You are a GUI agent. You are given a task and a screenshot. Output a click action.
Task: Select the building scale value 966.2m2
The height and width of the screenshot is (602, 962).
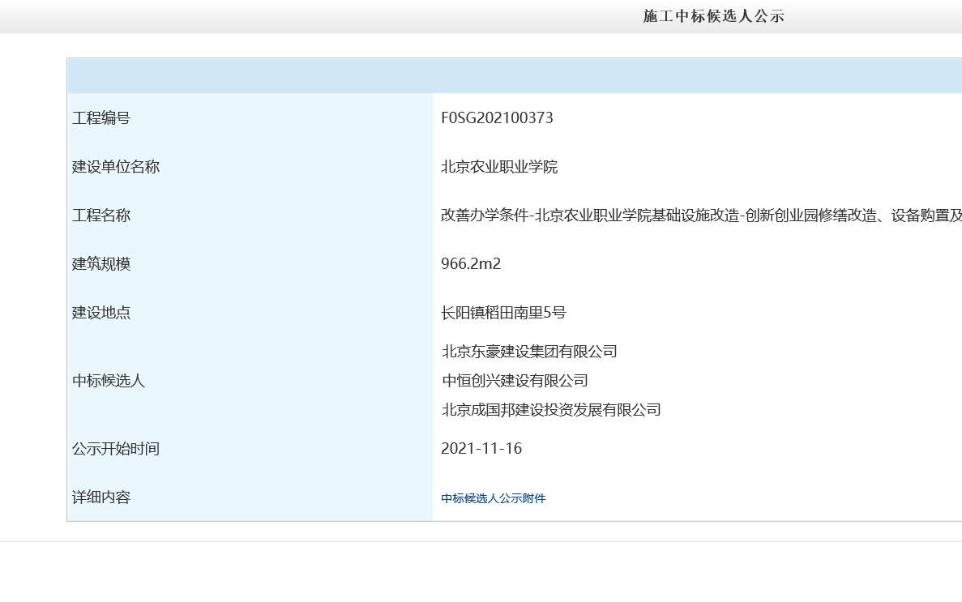tap(471, 264)
